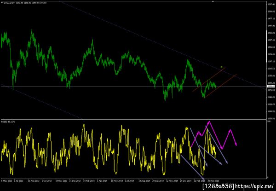Click the 1297.11 price scale label

pos(271,61)
